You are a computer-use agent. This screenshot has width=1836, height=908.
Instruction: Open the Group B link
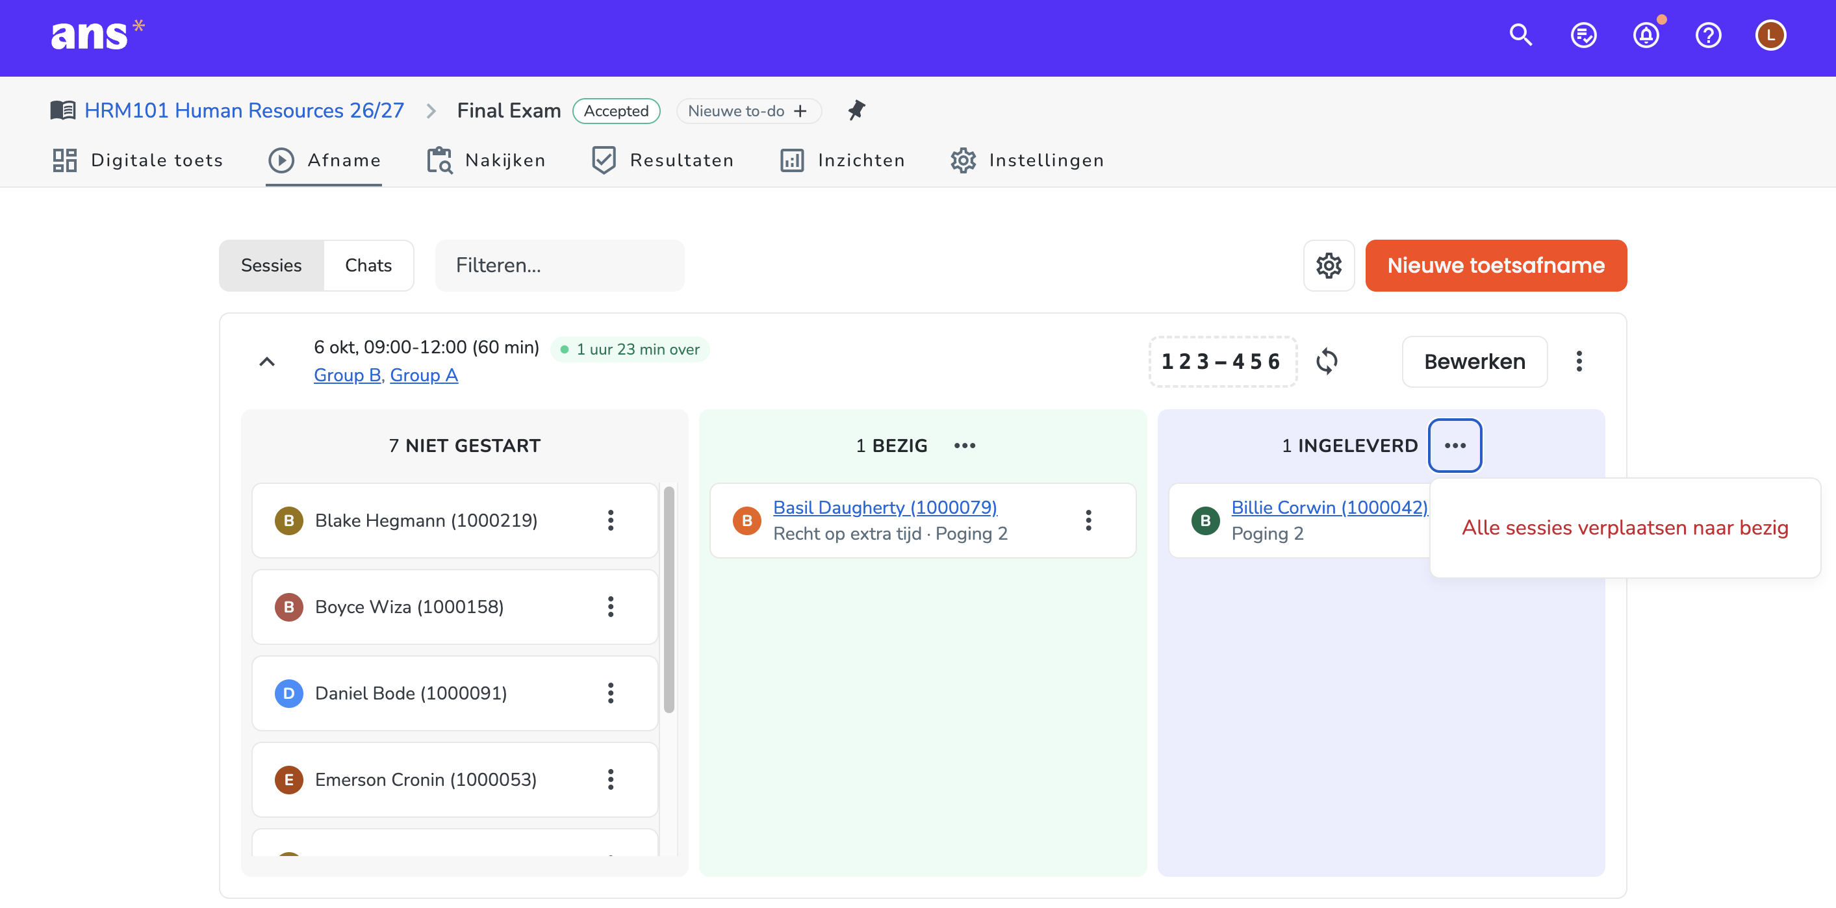347,375
